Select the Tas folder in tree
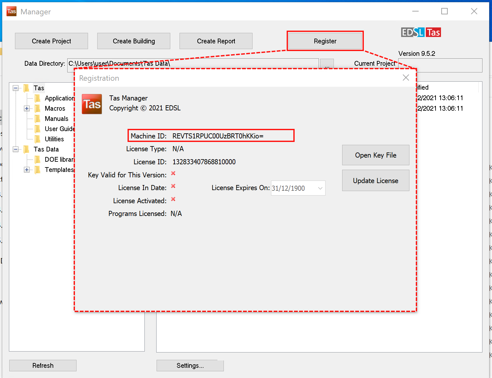 click(x=39, y=88)
